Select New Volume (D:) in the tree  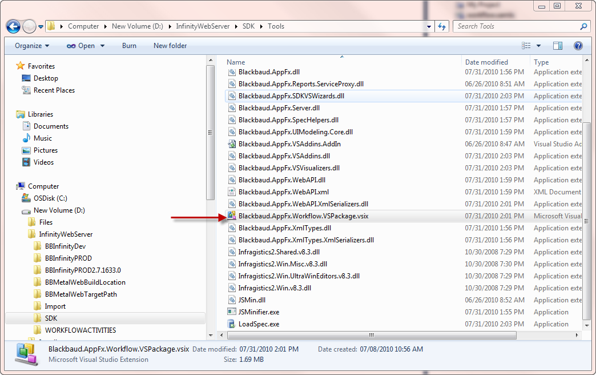pyautogui.click(x=59, y=210)
